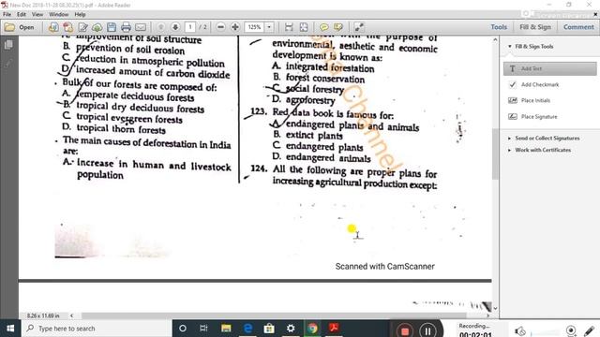Click the Sign document pen icon

coord(82,27)
